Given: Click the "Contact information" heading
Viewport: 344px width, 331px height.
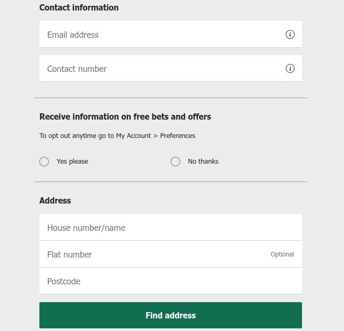Looking at the screenshot, I should 79,8.
